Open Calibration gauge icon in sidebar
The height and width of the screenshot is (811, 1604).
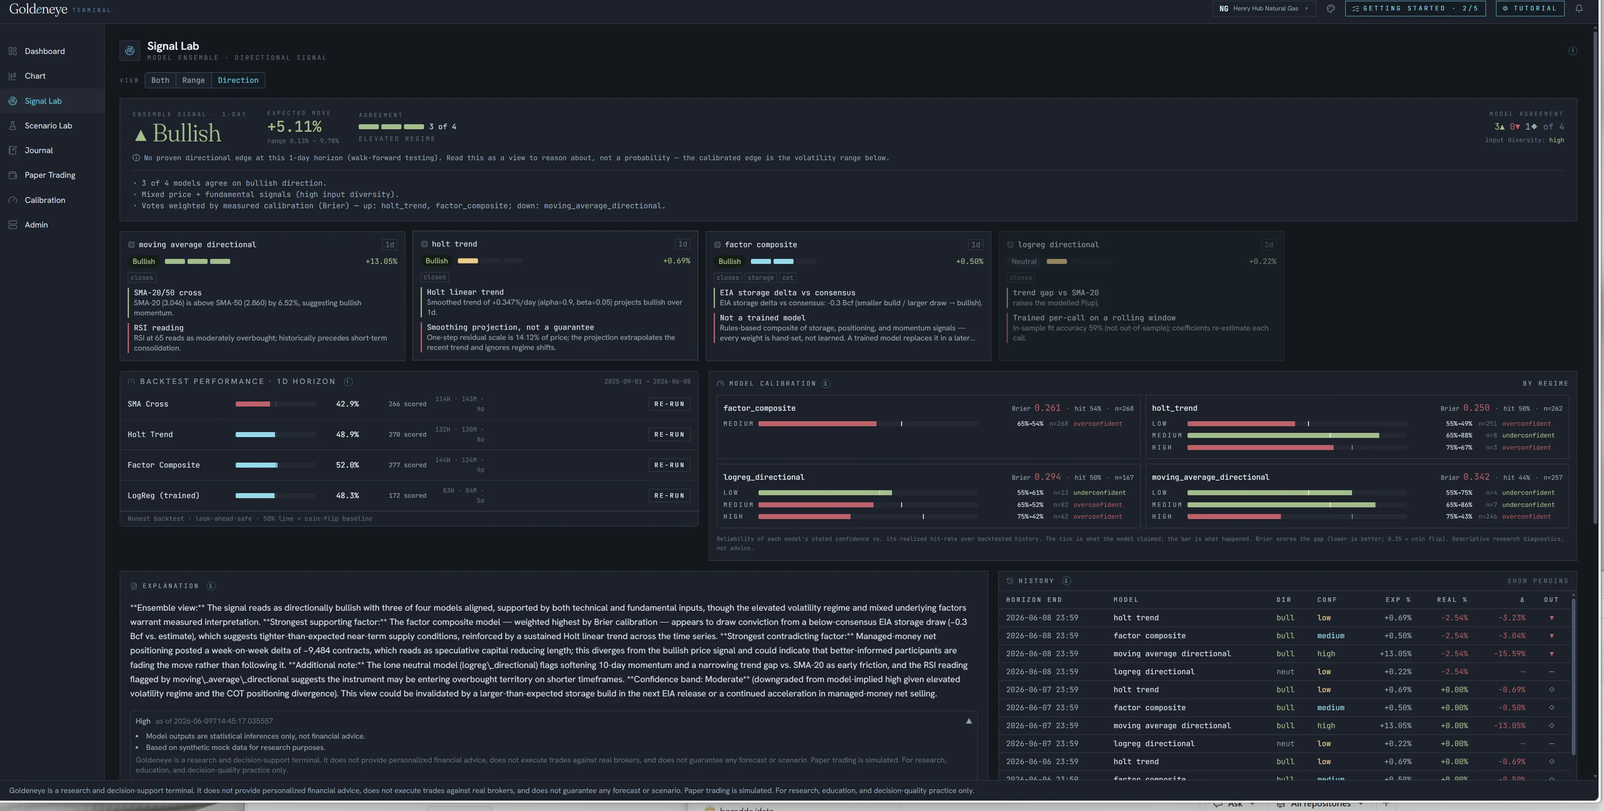pyautogui.click(x=13, y=200)
